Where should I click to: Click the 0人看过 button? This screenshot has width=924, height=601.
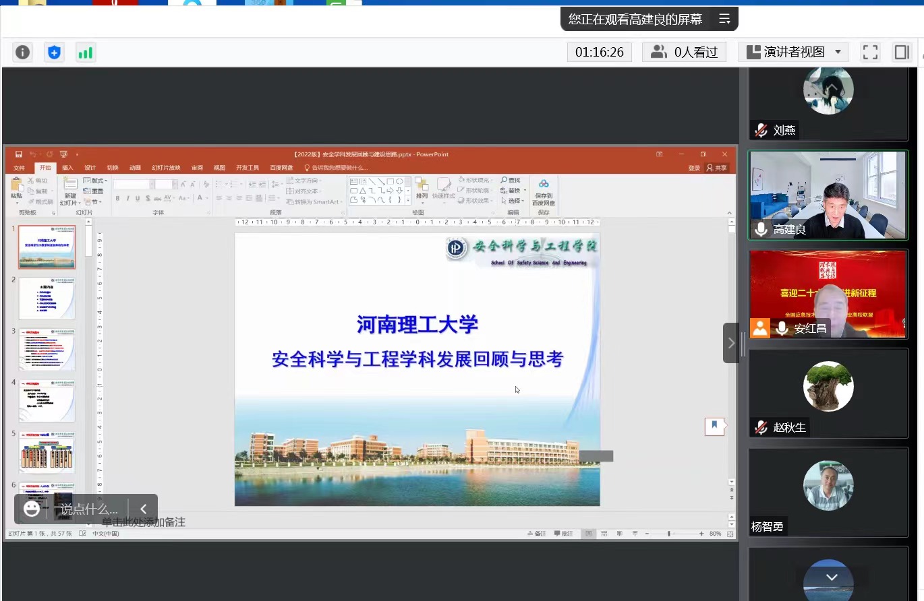pyautogui.click(x=684, y=52)
